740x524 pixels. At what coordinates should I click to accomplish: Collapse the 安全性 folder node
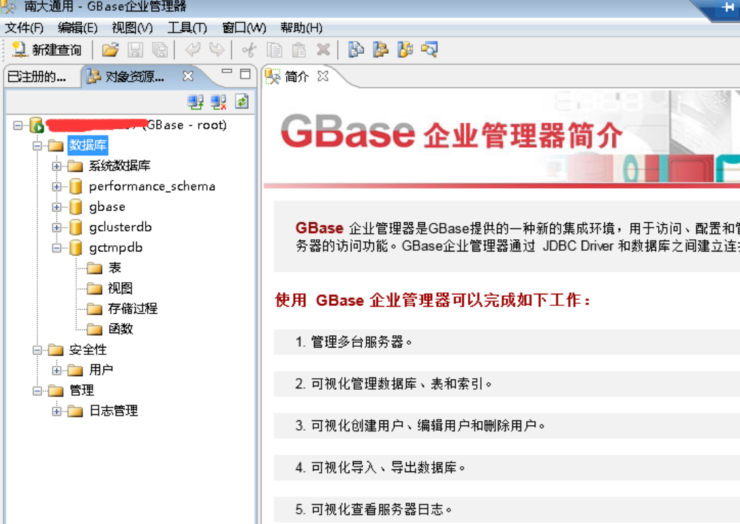37,350
